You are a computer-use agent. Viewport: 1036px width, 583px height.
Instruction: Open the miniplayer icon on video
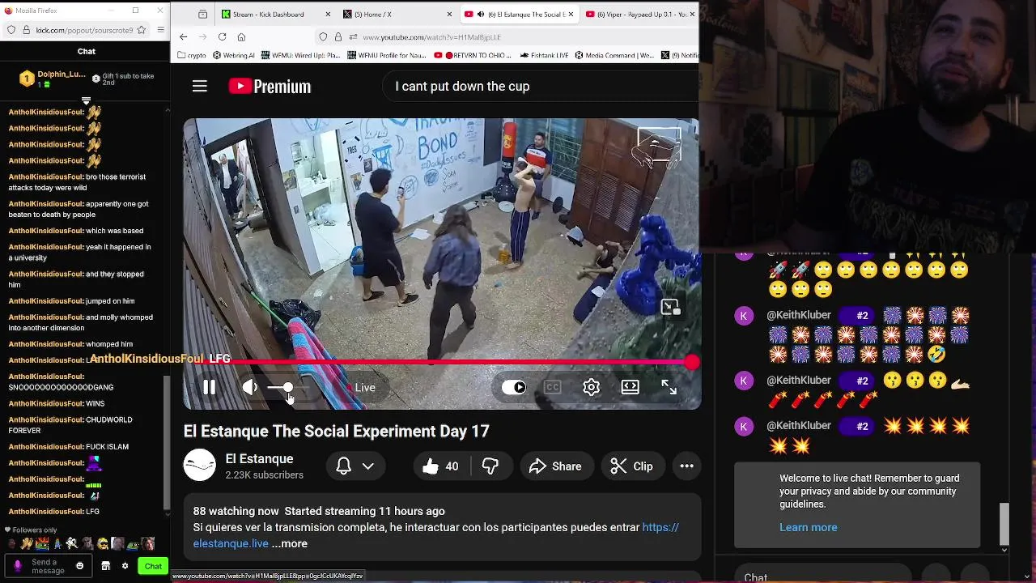tap(669, 307)
